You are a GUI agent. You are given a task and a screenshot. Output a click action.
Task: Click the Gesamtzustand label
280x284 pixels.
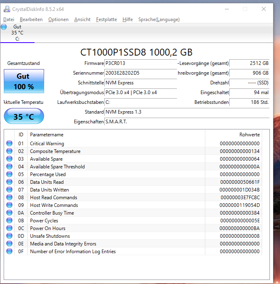(x=24, y=63)
